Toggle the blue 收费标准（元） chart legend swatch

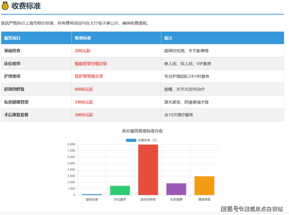pos(131,140)
